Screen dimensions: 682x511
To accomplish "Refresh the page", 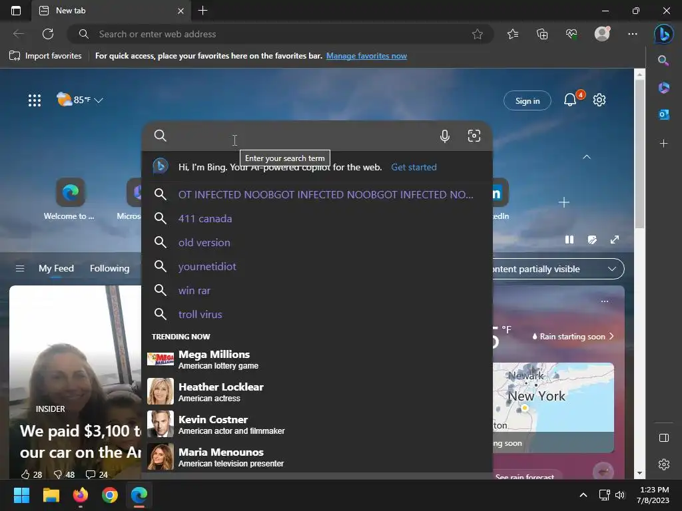I will click(x=48, y=34).
